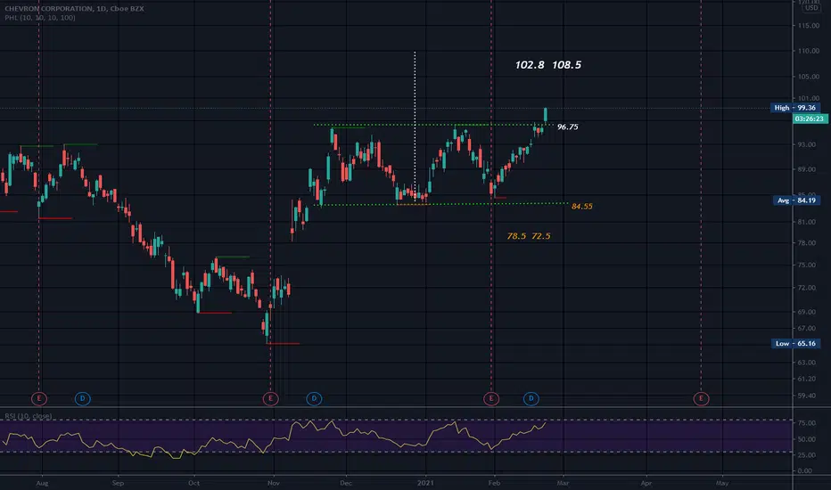This screenshot has width=831, height=490.
Task: Click the 105.00 price axis label
Action: (808, 77)
